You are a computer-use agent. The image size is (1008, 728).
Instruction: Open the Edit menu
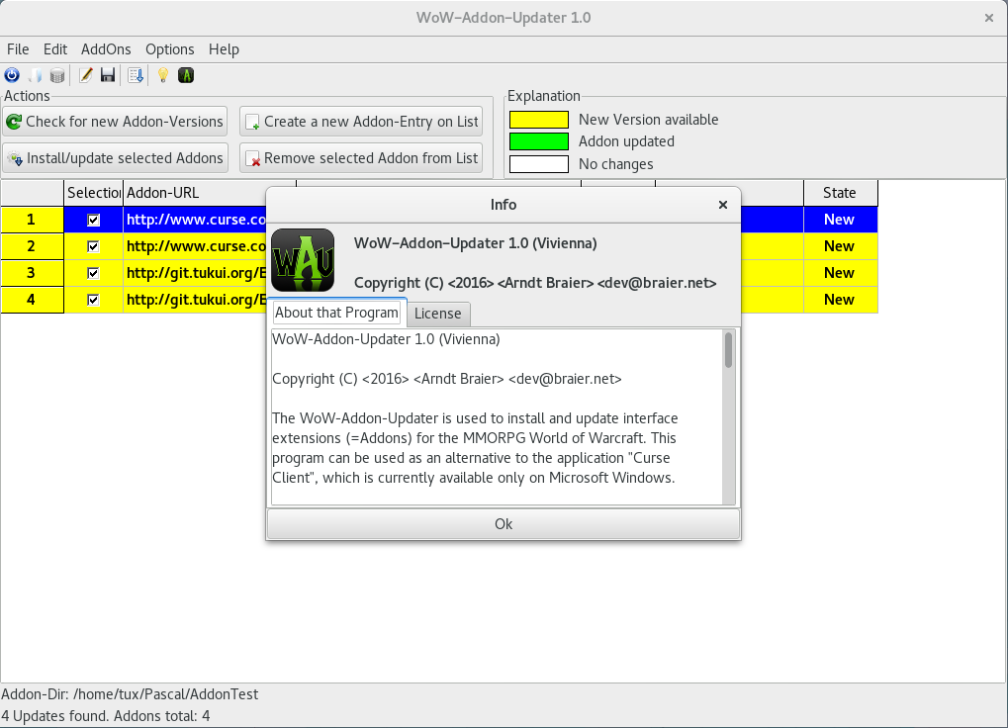[55, 49]
